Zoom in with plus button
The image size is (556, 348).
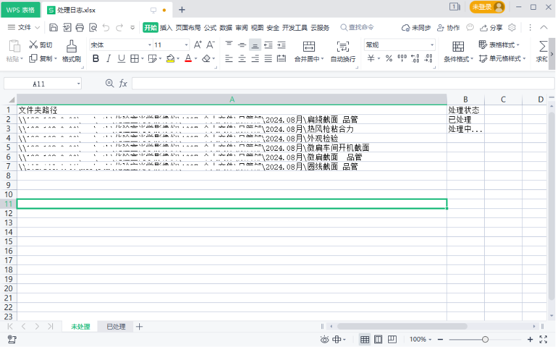click(x=530, y=340)
